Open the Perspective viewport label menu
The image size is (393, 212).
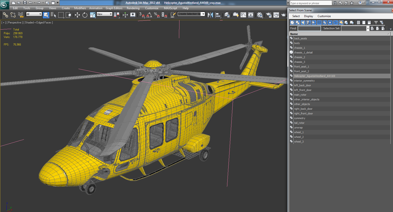click(15, 23)
